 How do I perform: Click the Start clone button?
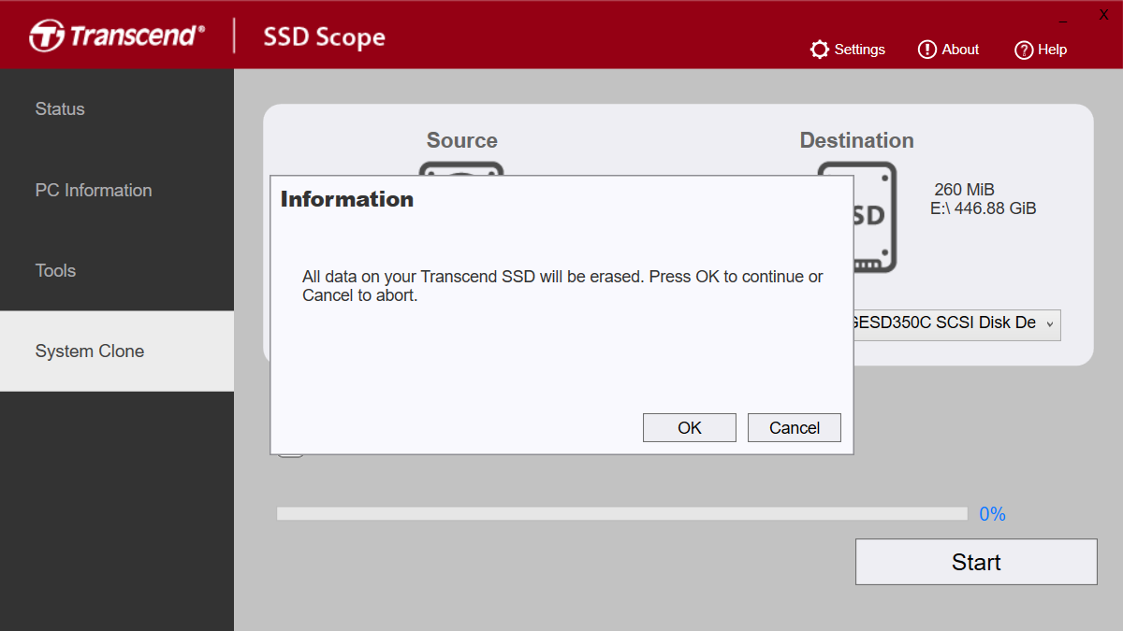point(976,562)
